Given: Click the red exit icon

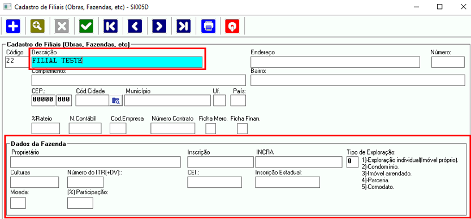Looking at the screenshot, I should [x=232, y=26].
